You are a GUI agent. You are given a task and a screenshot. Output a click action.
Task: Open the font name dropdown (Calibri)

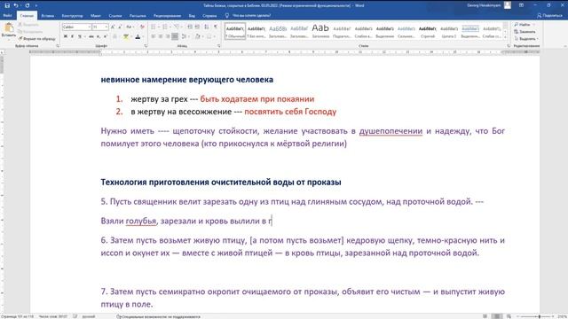[89, 27]
